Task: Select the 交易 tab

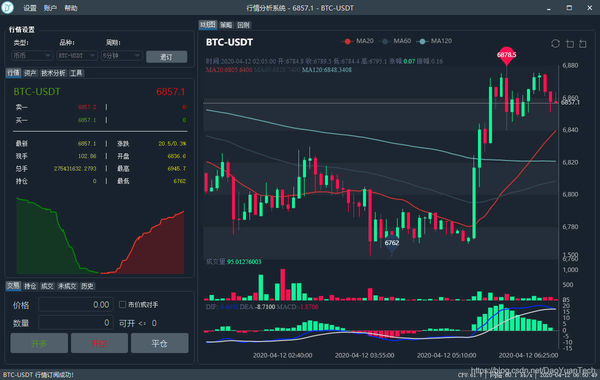Action: [x=13, y=286]
